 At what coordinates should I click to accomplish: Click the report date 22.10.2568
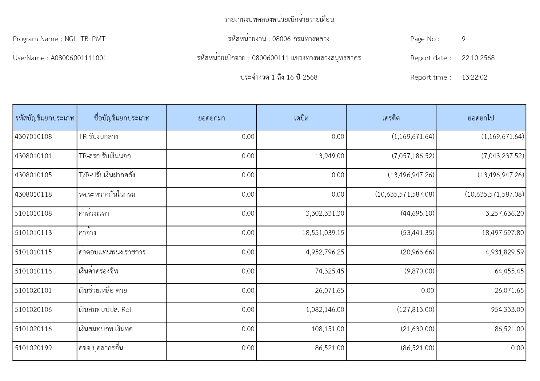pos(478,58)
